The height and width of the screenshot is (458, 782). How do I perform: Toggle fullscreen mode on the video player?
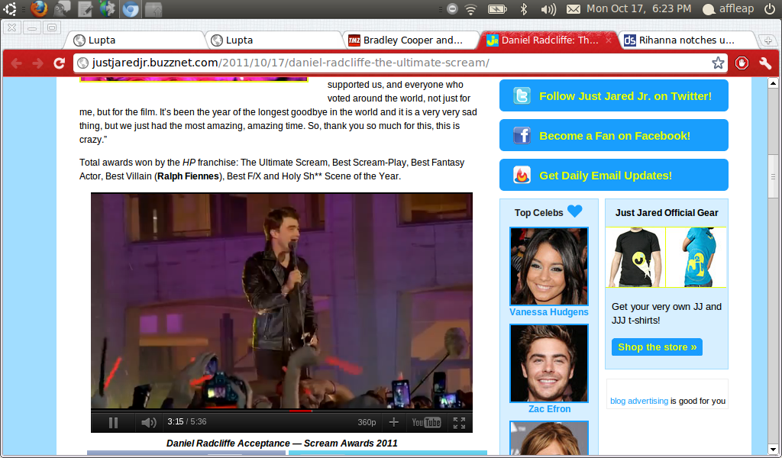click(459, 423)
